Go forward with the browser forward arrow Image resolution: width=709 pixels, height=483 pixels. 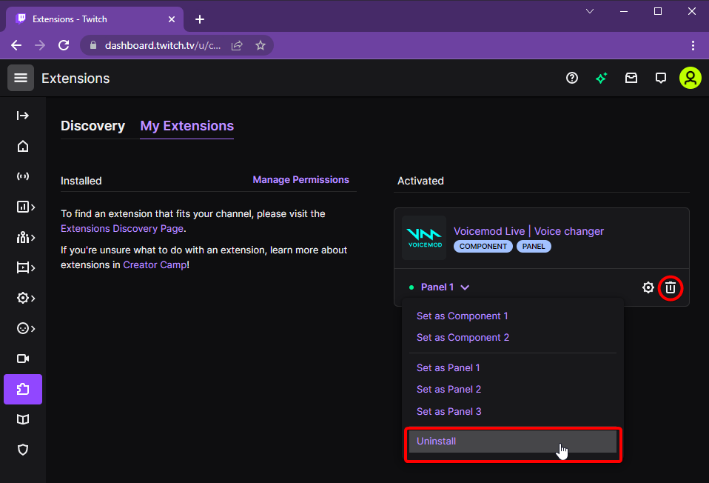tap(40, 45)
